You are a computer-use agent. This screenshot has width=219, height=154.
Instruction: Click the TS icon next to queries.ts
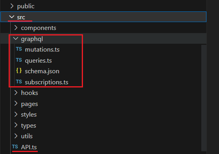tap(19, 60)
